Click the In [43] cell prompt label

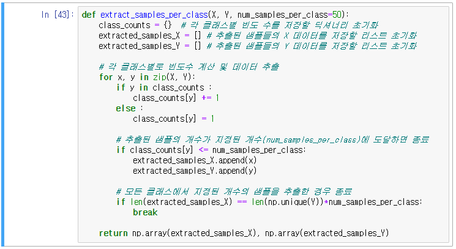(x=58, y=15)
